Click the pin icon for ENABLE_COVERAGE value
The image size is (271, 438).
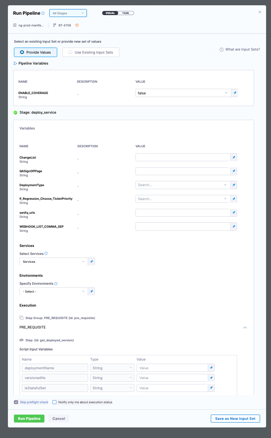[235, 93]
